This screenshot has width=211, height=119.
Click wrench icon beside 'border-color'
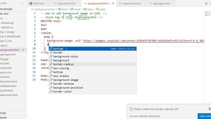pos(51,92)
